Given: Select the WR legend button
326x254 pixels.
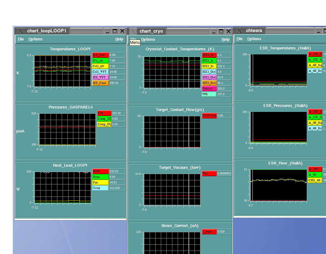Looking at the screenshot, I should 209,94.
